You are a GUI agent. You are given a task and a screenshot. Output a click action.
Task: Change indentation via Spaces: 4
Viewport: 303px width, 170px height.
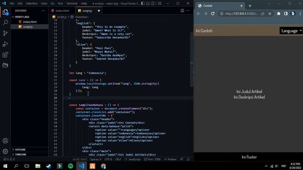(x=96, y=160)
